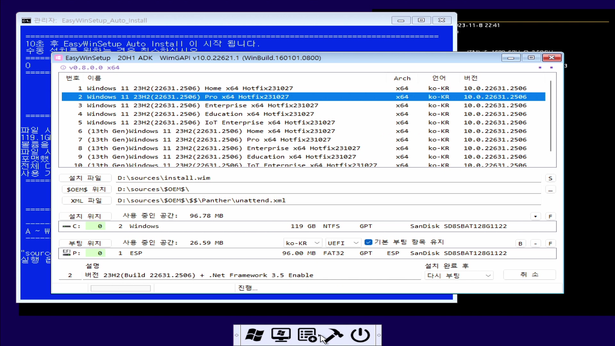Screen dimensions: 615x346
Task: Click the S button next to install.wim path
Action: tap(550, 178)
